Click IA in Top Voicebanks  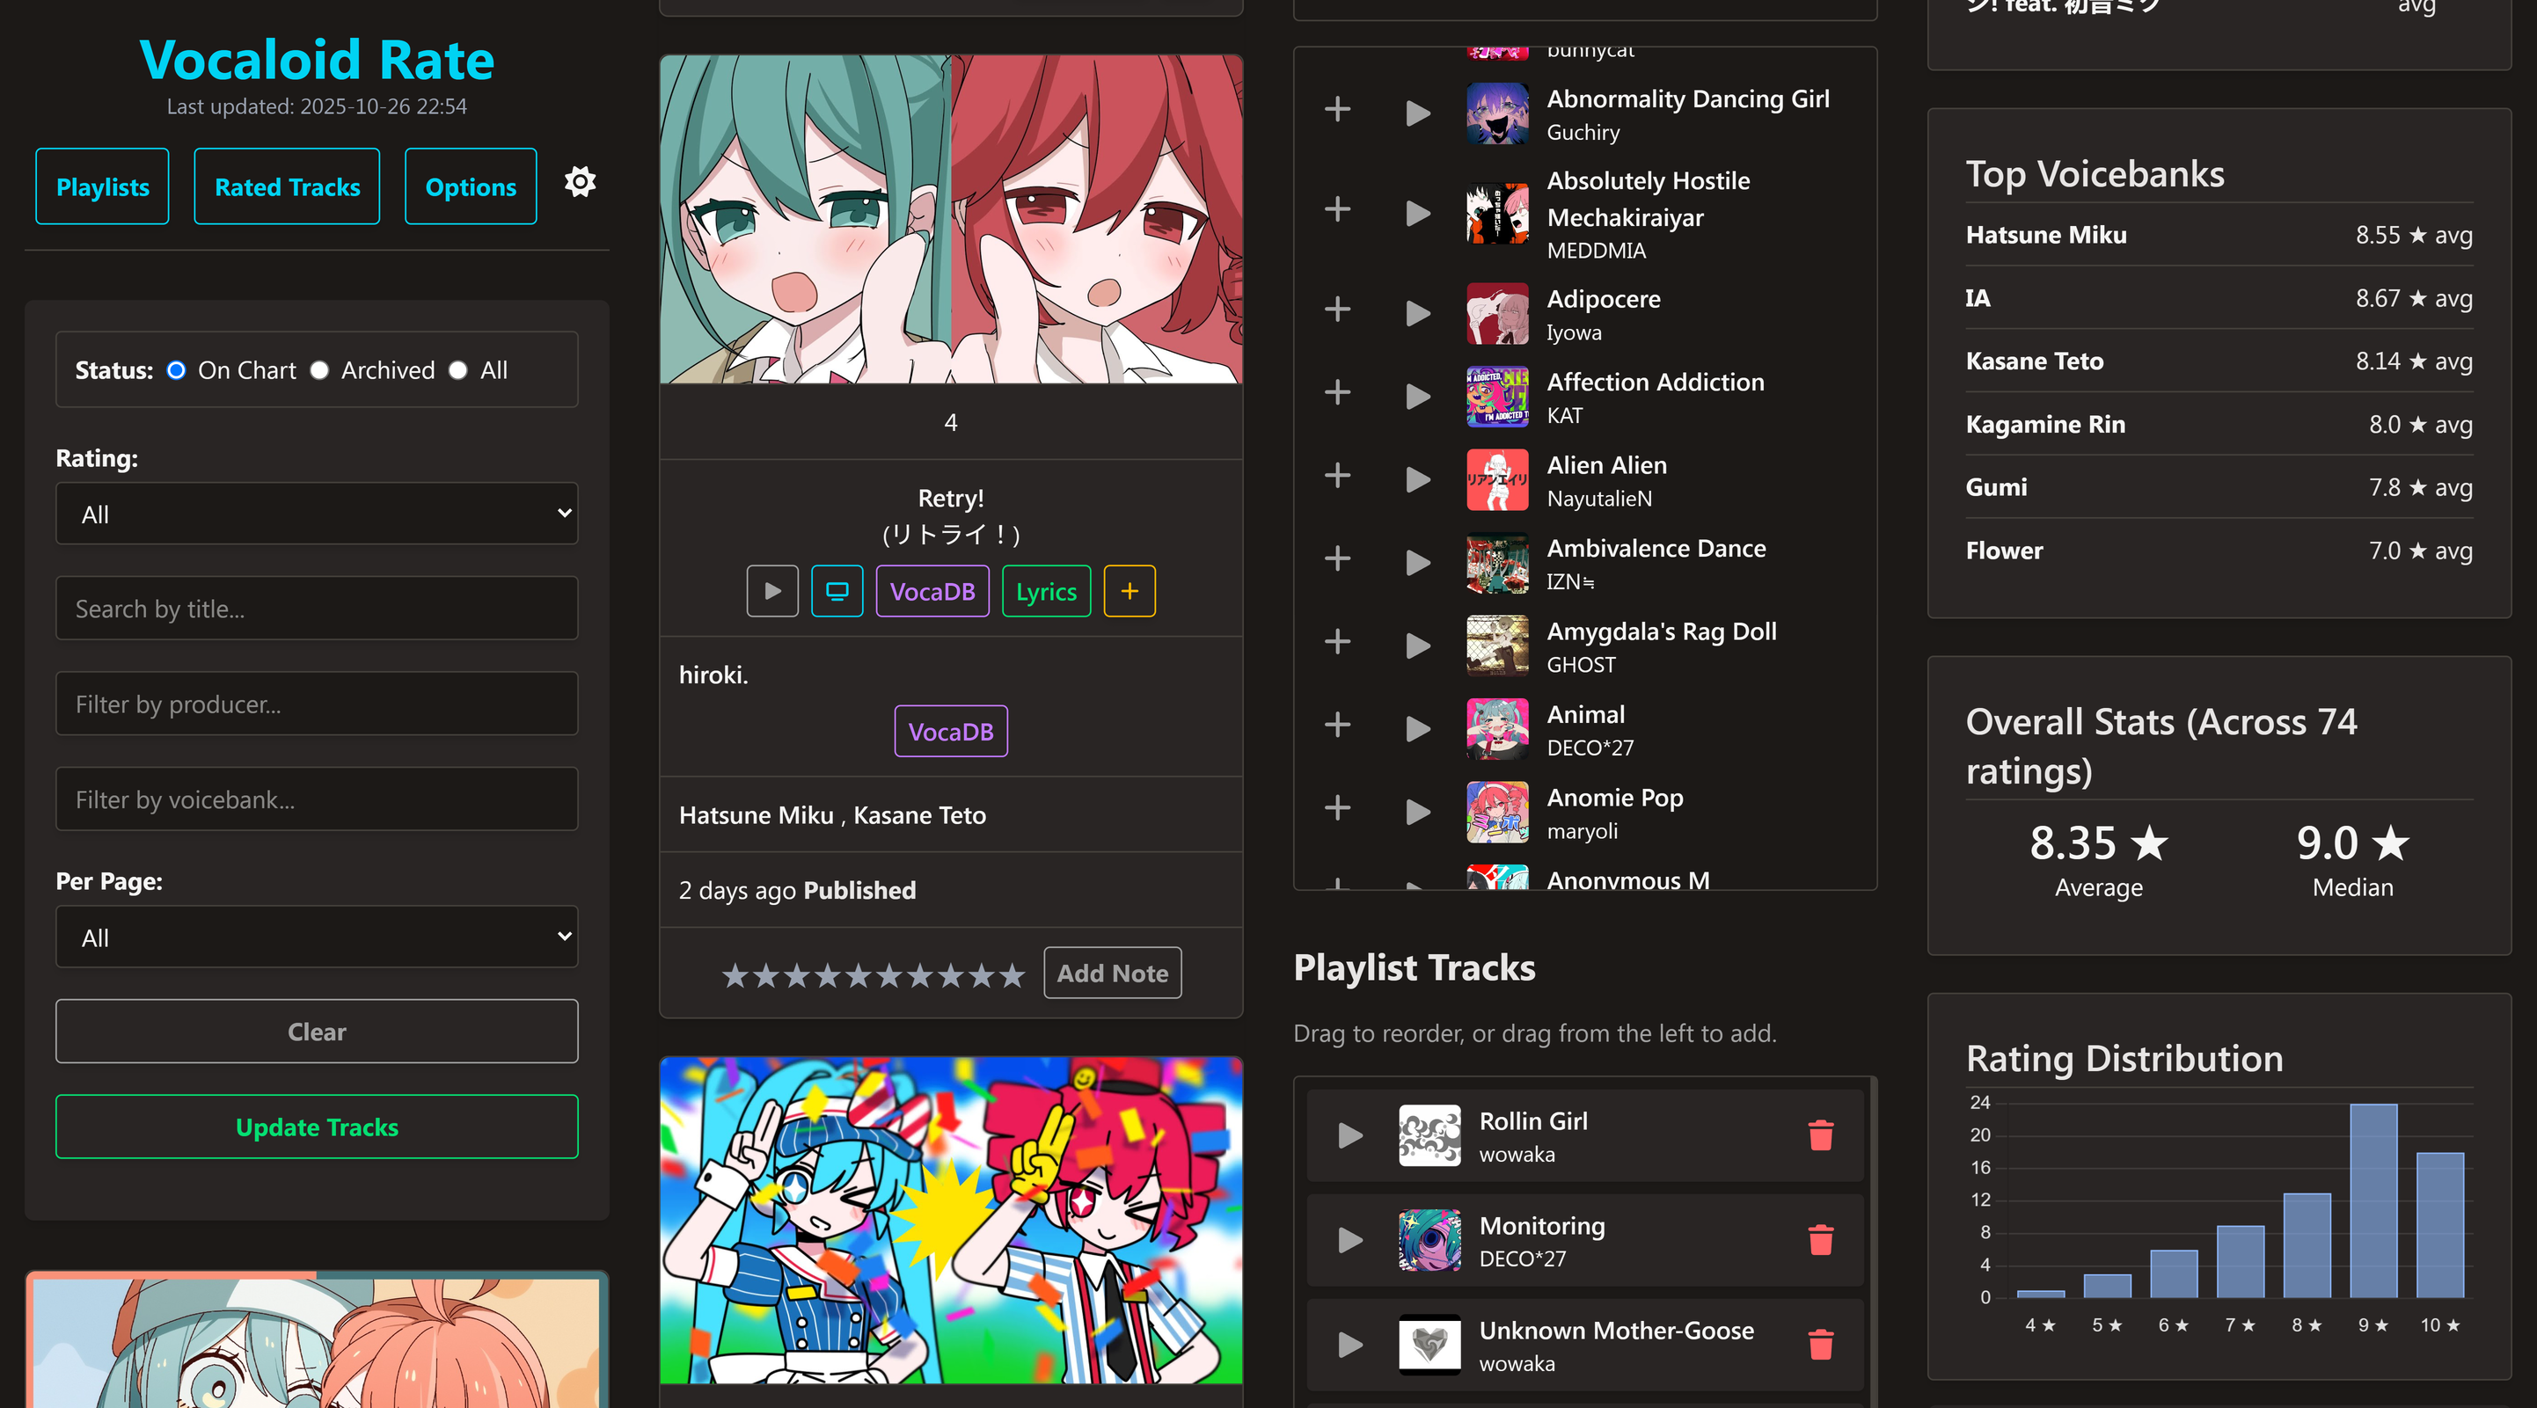pos(1978,297)
